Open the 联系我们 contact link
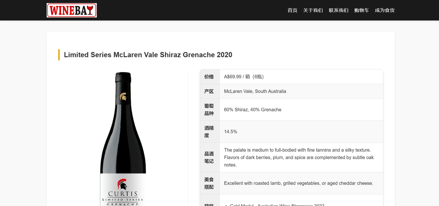 click(339, 10)
